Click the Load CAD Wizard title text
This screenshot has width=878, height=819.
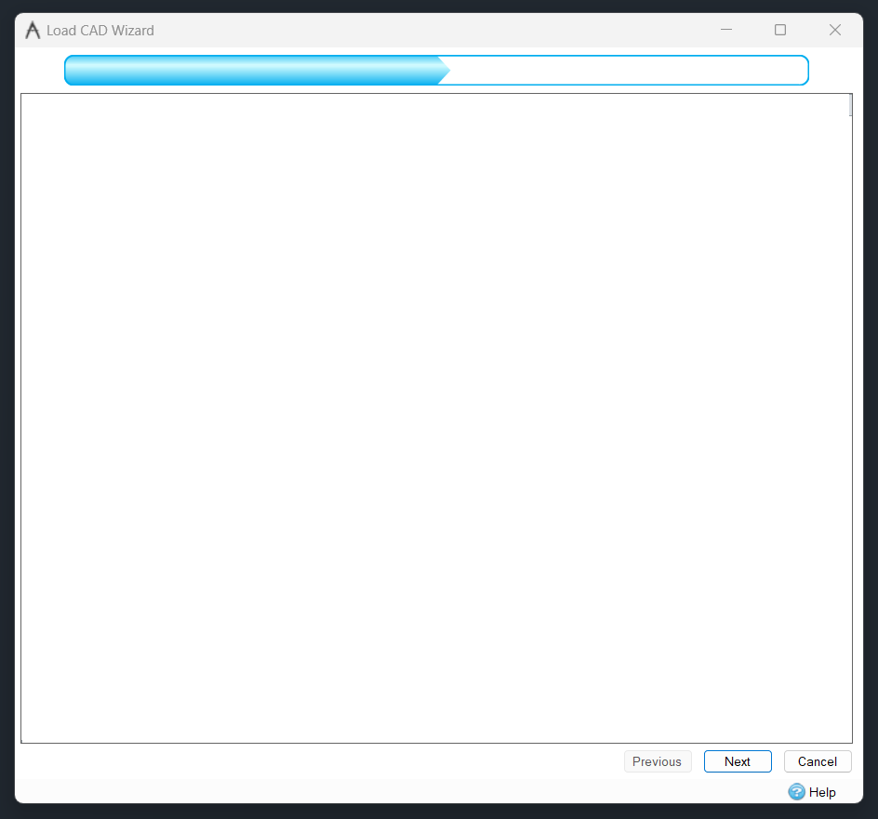point(102,30)
